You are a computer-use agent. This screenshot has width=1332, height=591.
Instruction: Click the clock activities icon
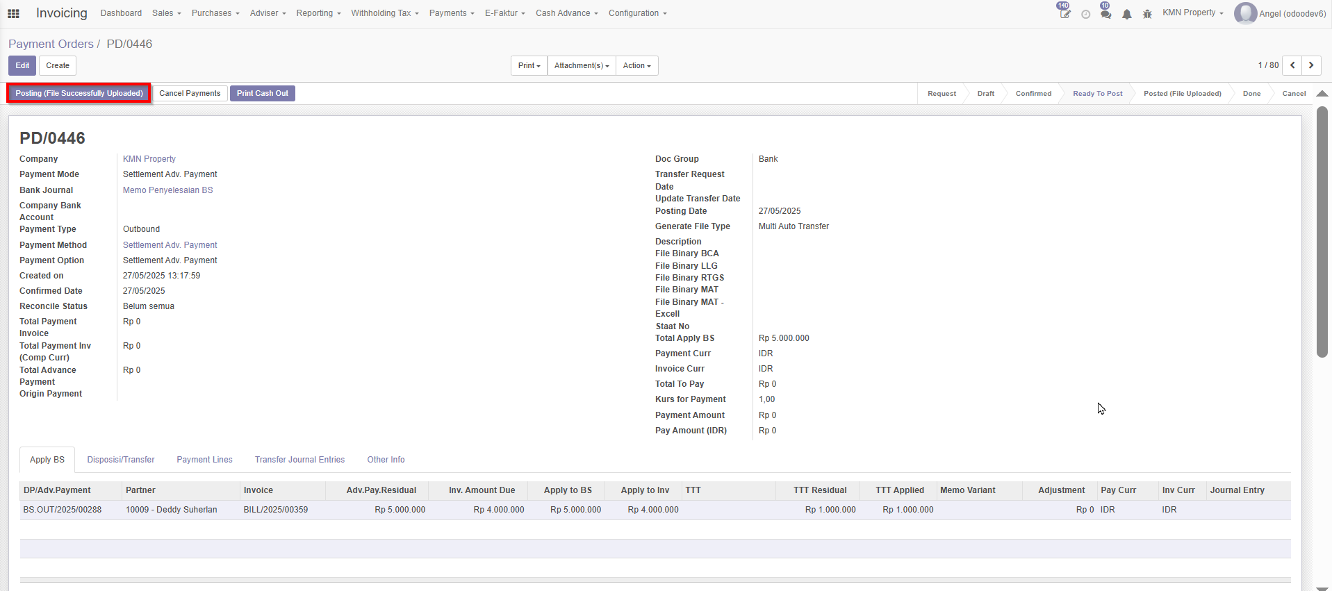coord(1085,14)
